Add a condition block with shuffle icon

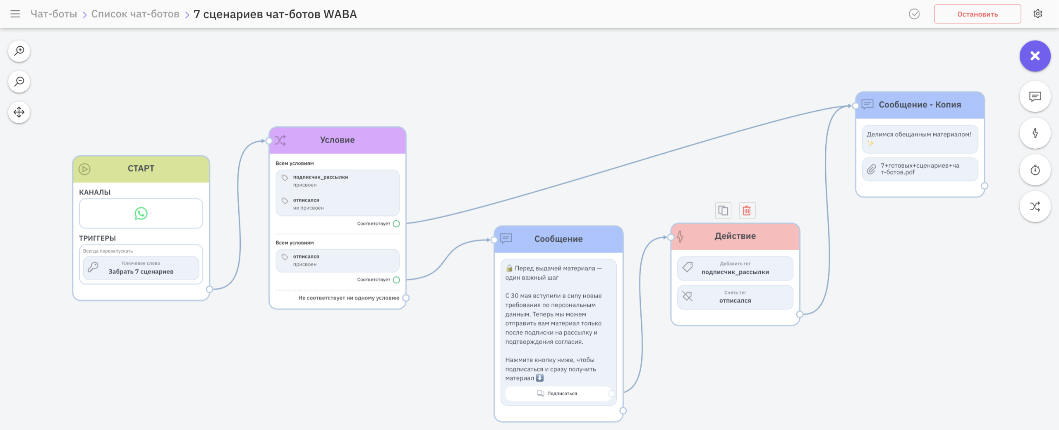click(x=1035, y=207)
